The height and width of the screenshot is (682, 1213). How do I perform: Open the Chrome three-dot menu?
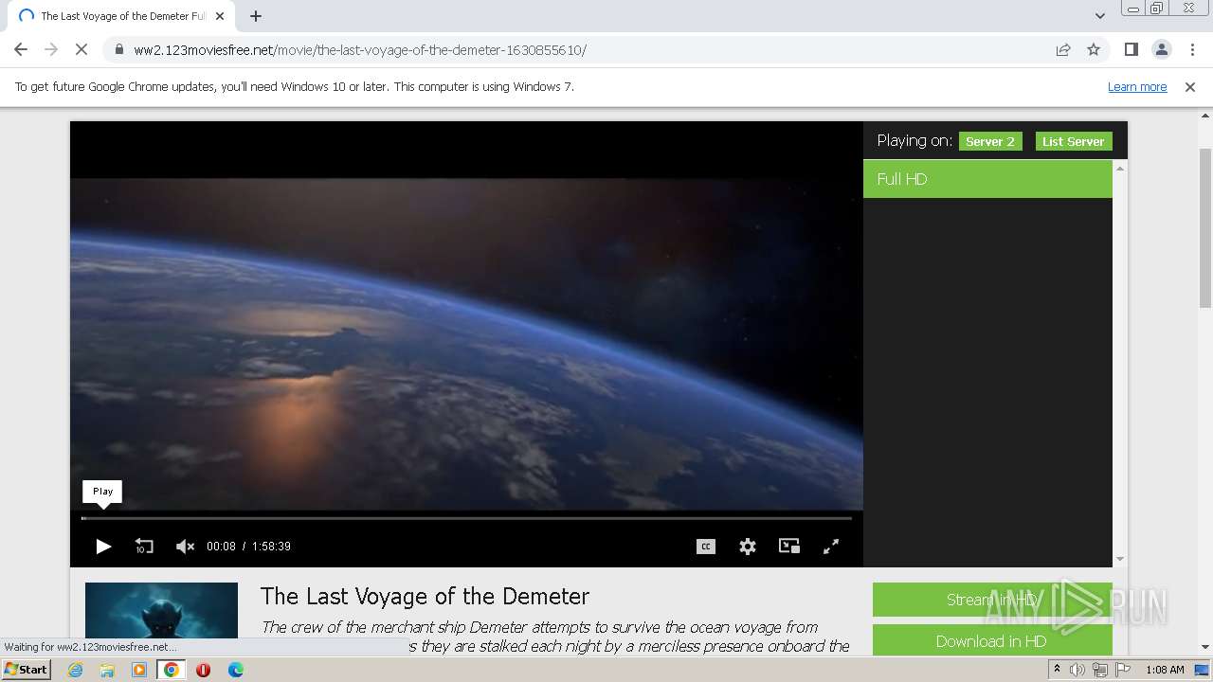(x=1190, y=49)
